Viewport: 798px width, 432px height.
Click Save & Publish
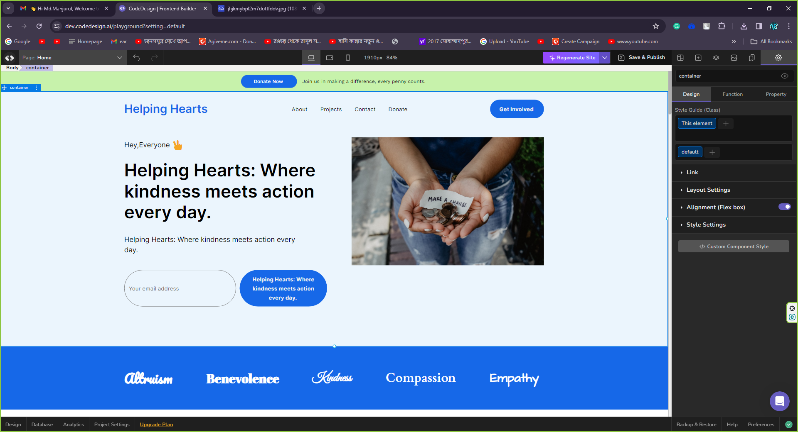click(641, 58)
